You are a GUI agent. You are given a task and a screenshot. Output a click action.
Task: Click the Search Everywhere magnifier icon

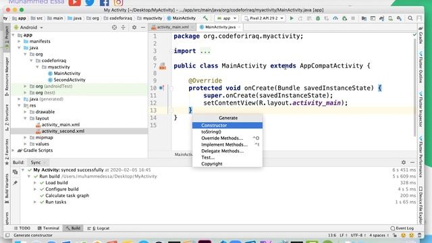410,18
